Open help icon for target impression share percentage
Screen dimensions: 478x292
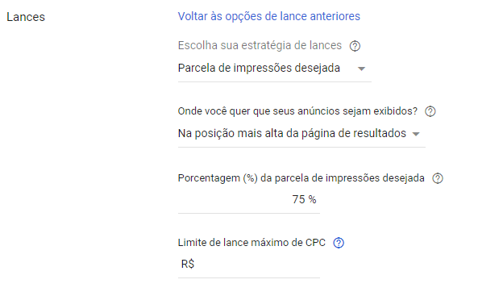click(x=438, y=178)
